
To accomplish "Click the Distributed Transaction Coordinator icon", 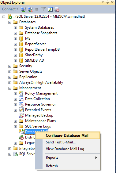I will [21, 137].
